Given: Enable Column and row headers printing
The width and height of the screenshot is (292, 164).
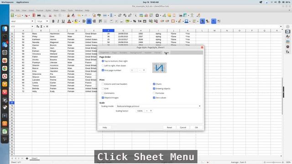Looking at the screenshot, I should (x=103, y=84).
